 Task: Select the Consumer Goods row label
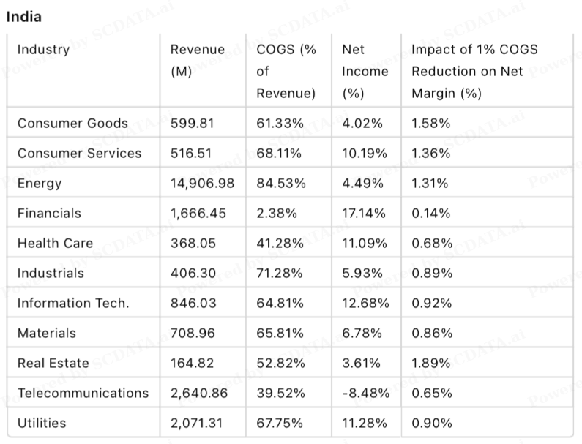[72, 124]
